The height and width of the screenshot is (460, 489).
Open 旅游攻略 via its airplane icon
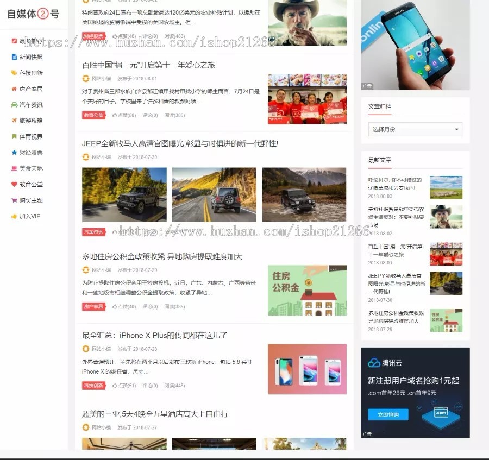pos(15,121)
